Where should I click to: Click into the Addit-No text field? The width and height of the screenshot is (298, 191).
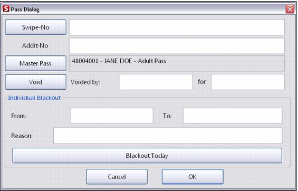pyautogui.click(x=177, y=46)
